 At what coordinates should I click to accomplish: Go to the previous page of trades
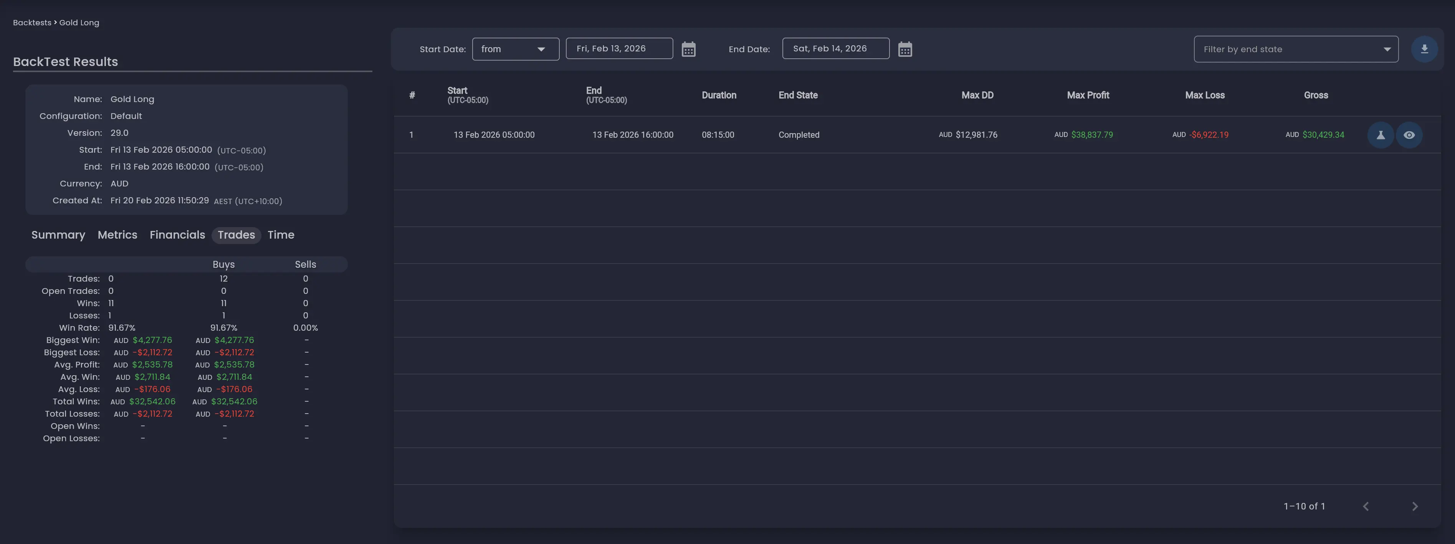1366,506
